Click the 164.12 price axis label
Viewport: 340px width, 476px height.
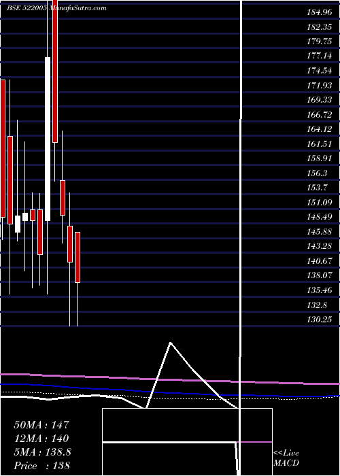[320, 129]
